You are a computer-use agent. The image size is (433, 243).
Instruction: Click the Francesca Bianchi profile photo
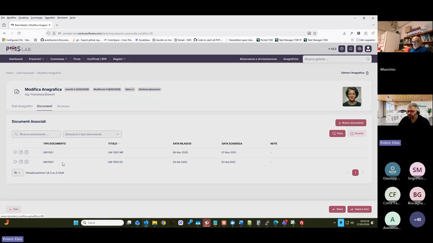352,97
